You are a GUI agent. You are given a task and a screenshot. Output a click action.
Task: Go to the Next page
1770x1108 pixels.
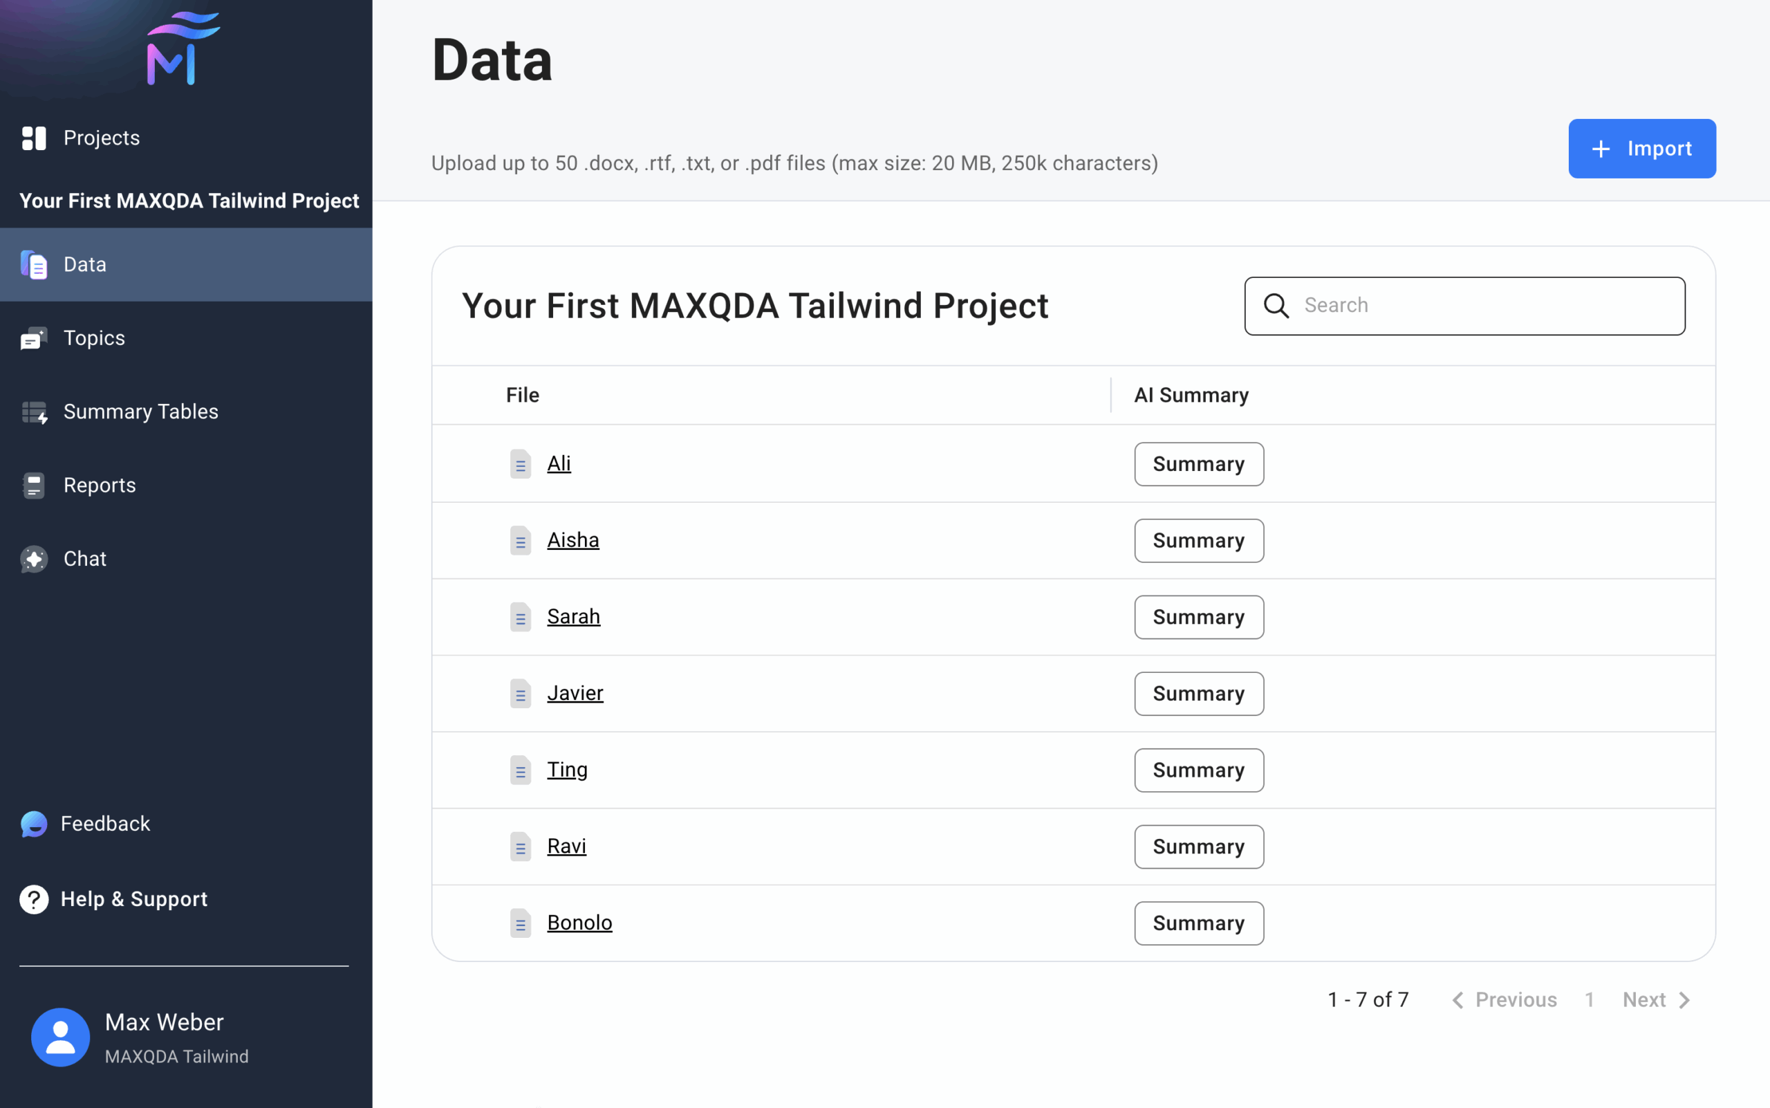[x=1657, y=1000]
